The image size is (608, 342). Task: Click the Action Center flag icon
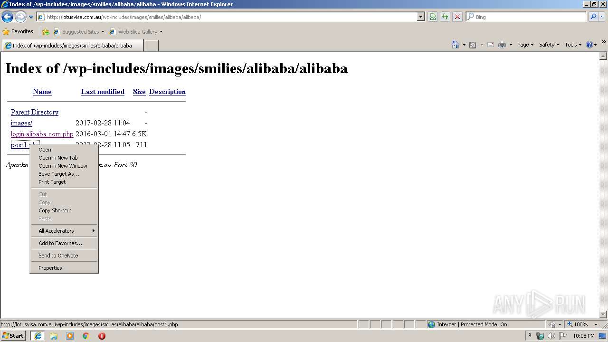pyautogui.click(x=563, y=336)
